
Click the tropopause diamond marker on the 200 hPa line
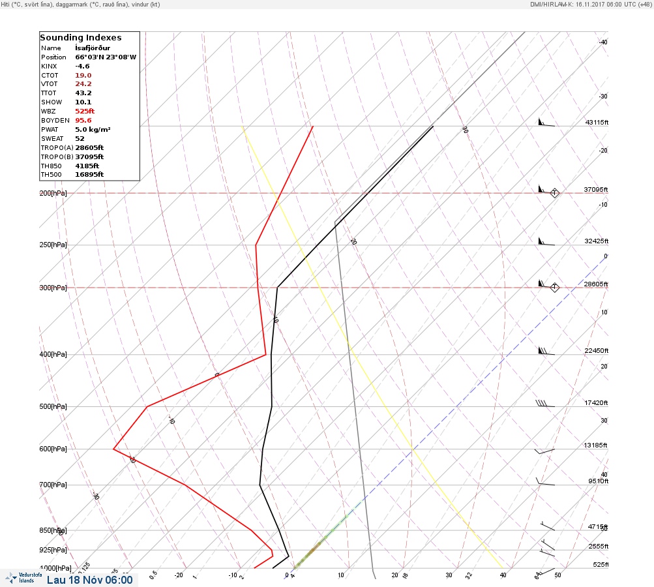click(x=554, y=193)
